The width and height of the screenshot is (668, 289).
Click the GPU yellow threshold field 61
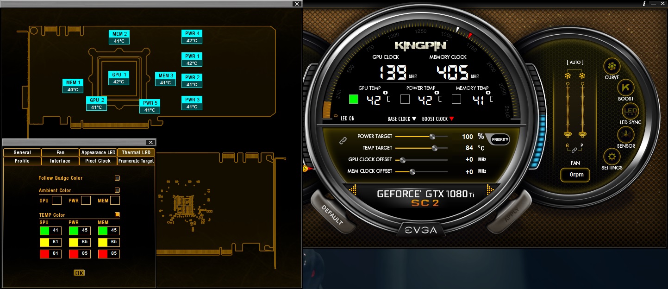tap(56, 242)
